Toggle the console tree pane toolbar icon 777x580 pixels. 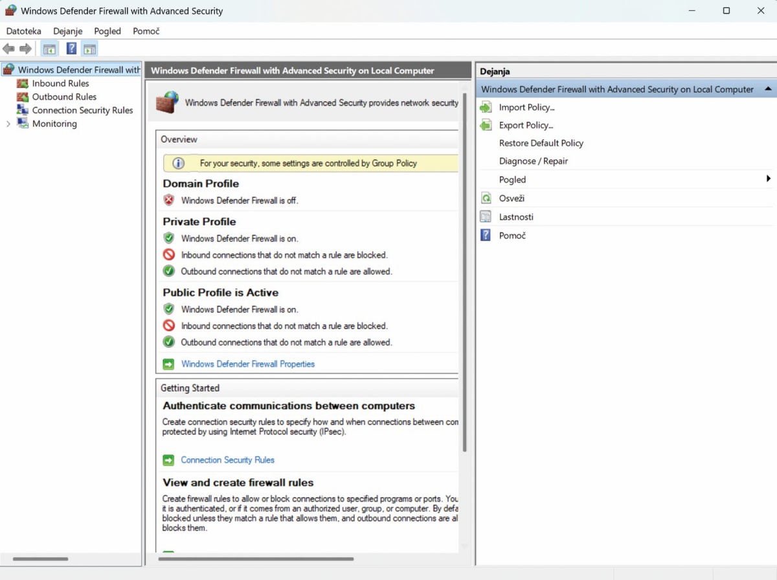click(49, 49)
